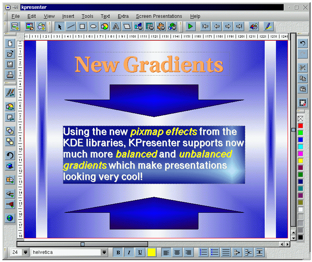Open the Tools menu
The width and height of the screenshot is (312, 262).
(x=87, y=16)
